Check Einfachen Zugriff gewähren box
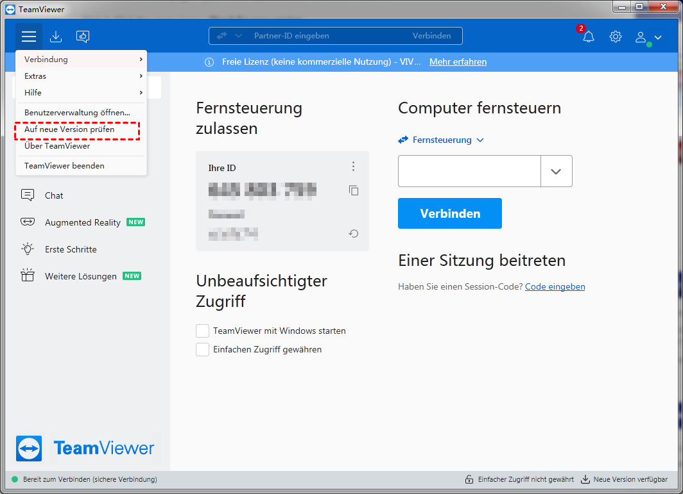The width and height of the screenshot is (683, 494). tap(202, 349)
